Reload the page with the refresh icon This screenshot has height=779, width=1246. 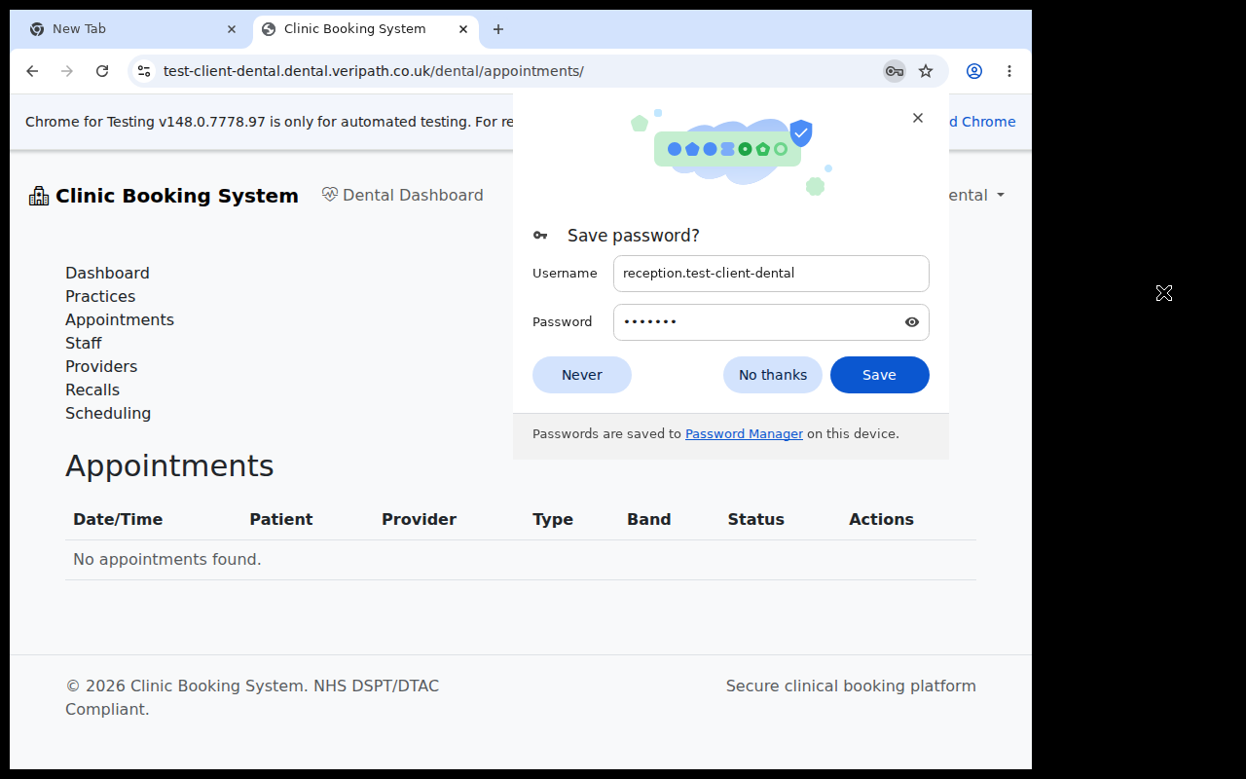click(x=102, y=71)
